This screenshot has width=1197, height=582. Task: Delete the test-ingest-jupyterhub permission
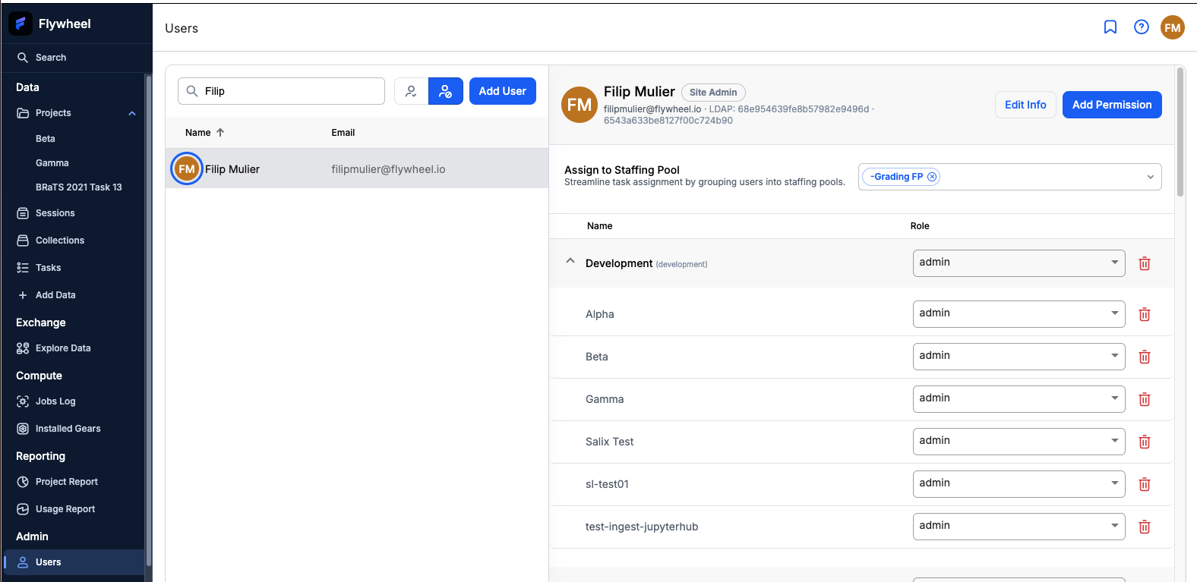coord(1145,527)
